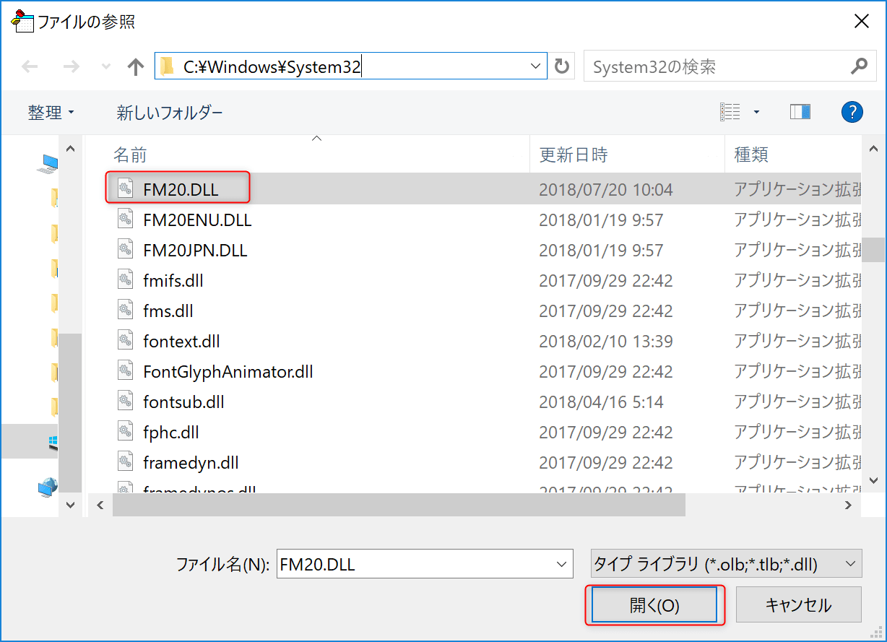
Task: Click the horizontal scrollbar in file list
Action: coord(399,506)
